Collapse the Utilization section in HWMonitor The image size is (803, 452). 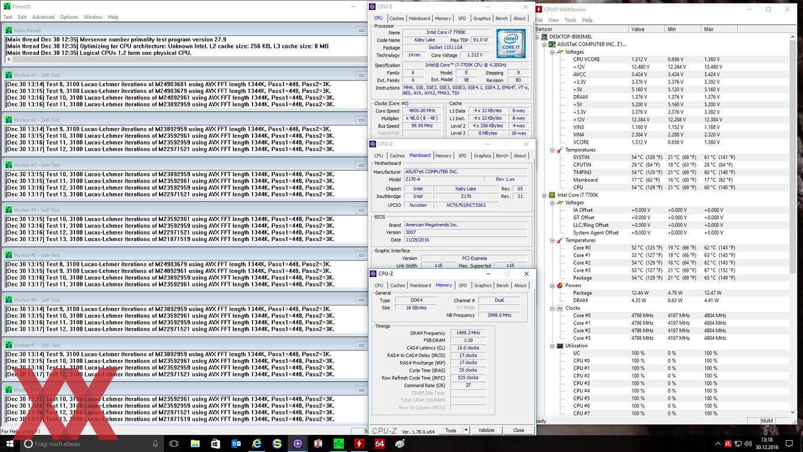553,346
